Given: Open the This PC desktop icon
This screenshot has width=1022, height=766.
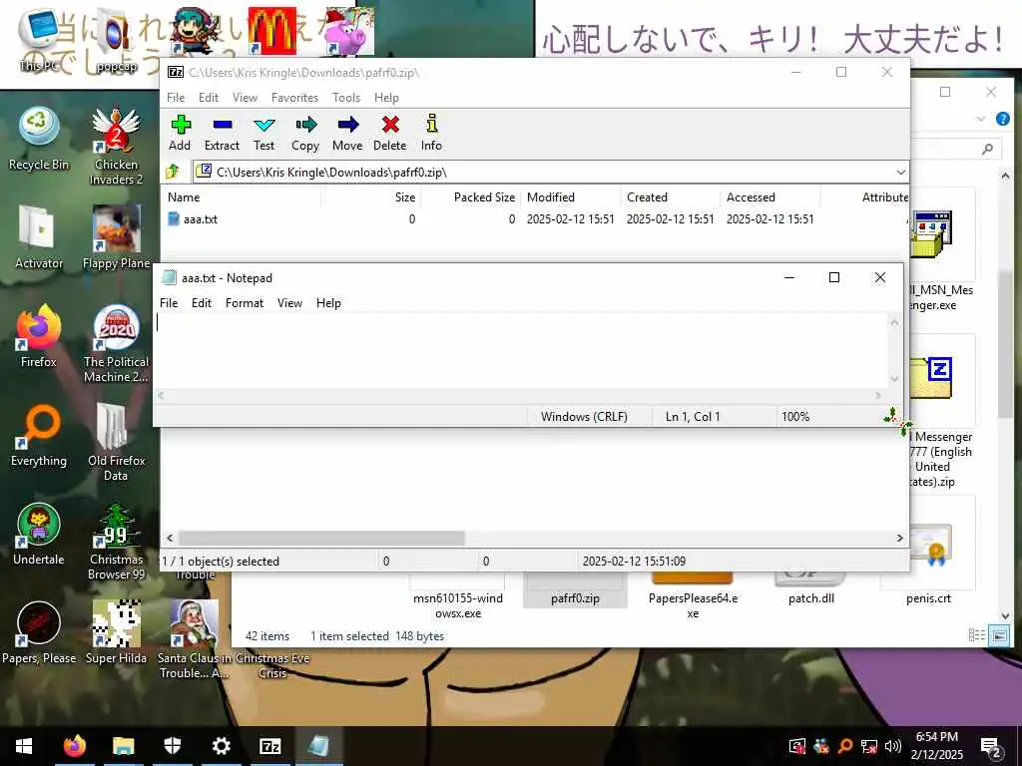Looking at the screenshot, I should [x=39, y=40].
